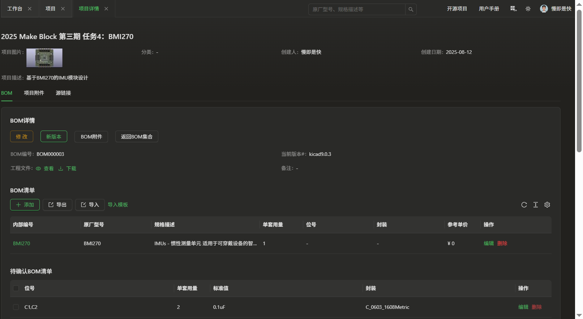Click the search magnifier icon
Screen dimensions: 583x319
click(411, 9)
